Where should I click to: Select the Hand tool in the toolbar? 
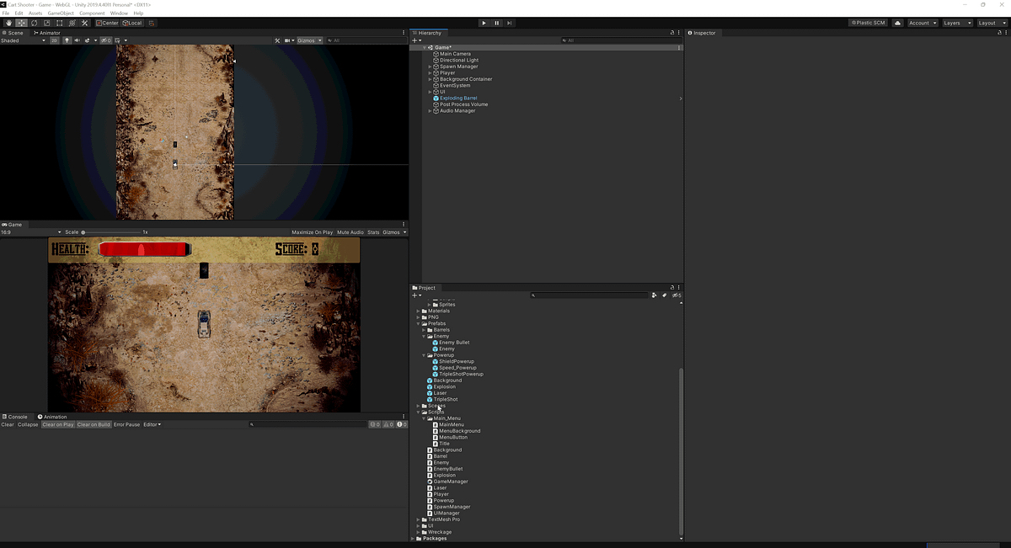coord(8,23)
